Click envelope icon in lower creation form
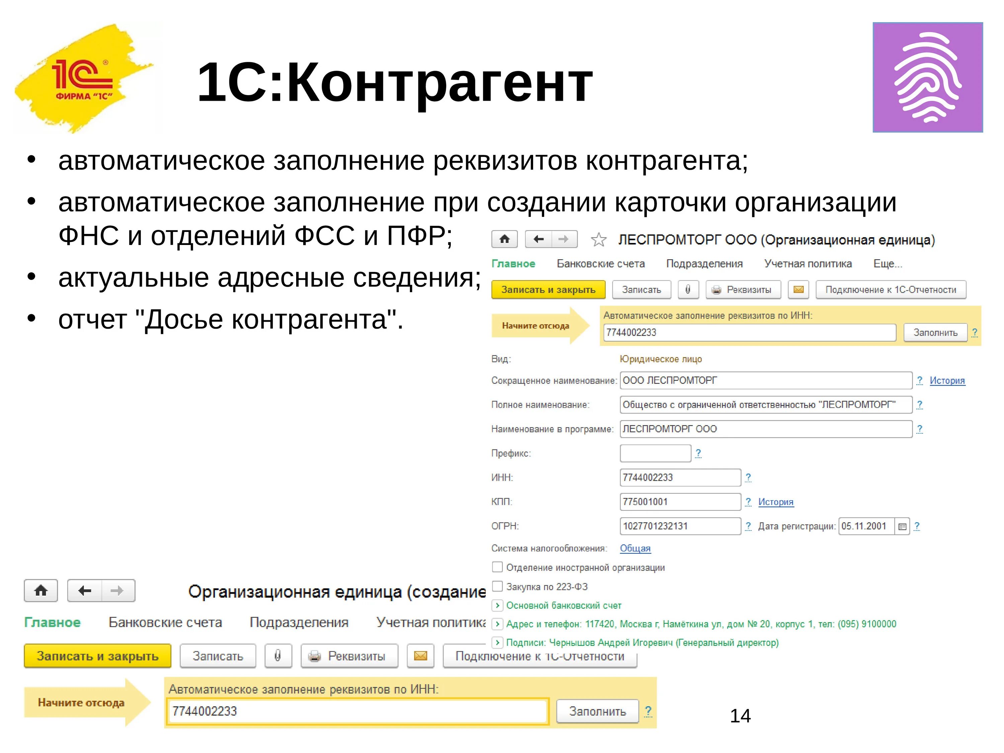 coord(420,656)
